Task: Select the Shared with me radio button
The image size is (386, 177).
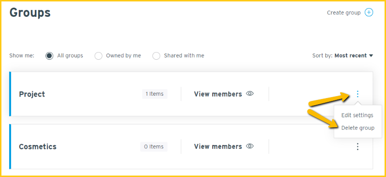Action: (x=156, y=56)
